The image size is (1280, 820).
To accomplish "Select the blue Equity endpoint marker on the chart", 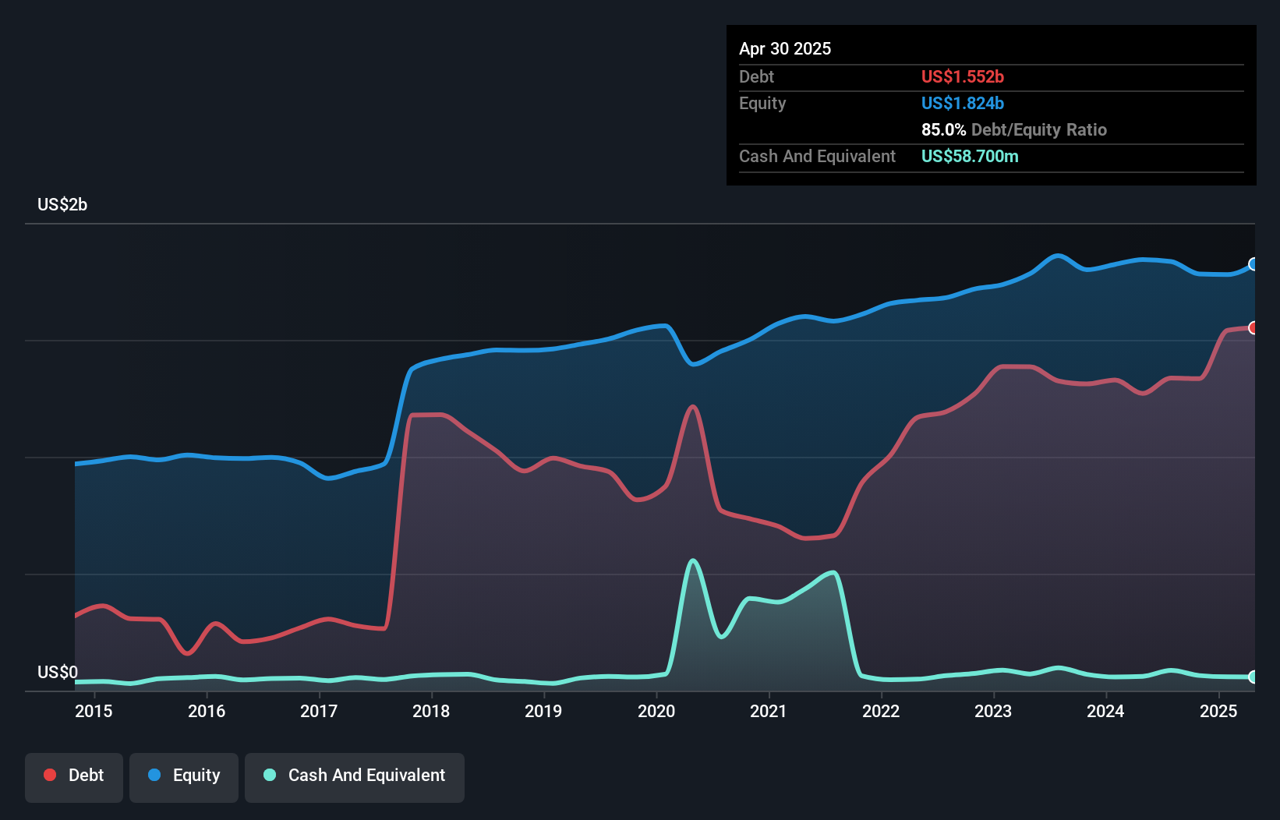I will [1253, 264].
